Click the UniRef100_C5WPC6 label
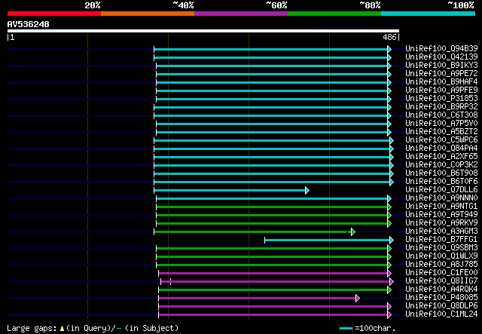This screenshot has height=334, width=482. click(441, 139)
